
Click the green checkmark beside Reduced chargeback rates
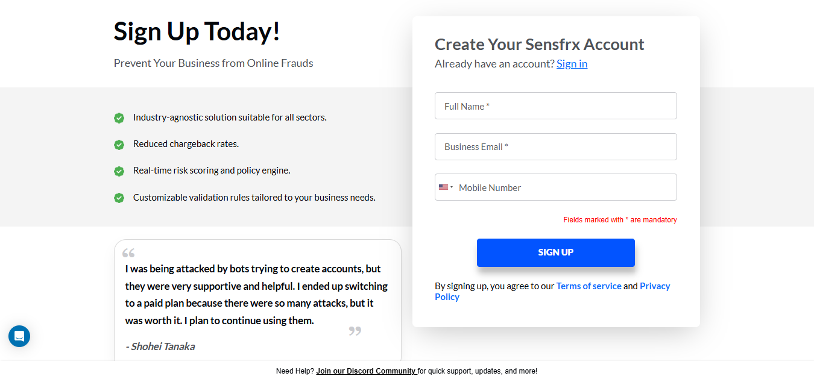(x=119, y=145)
